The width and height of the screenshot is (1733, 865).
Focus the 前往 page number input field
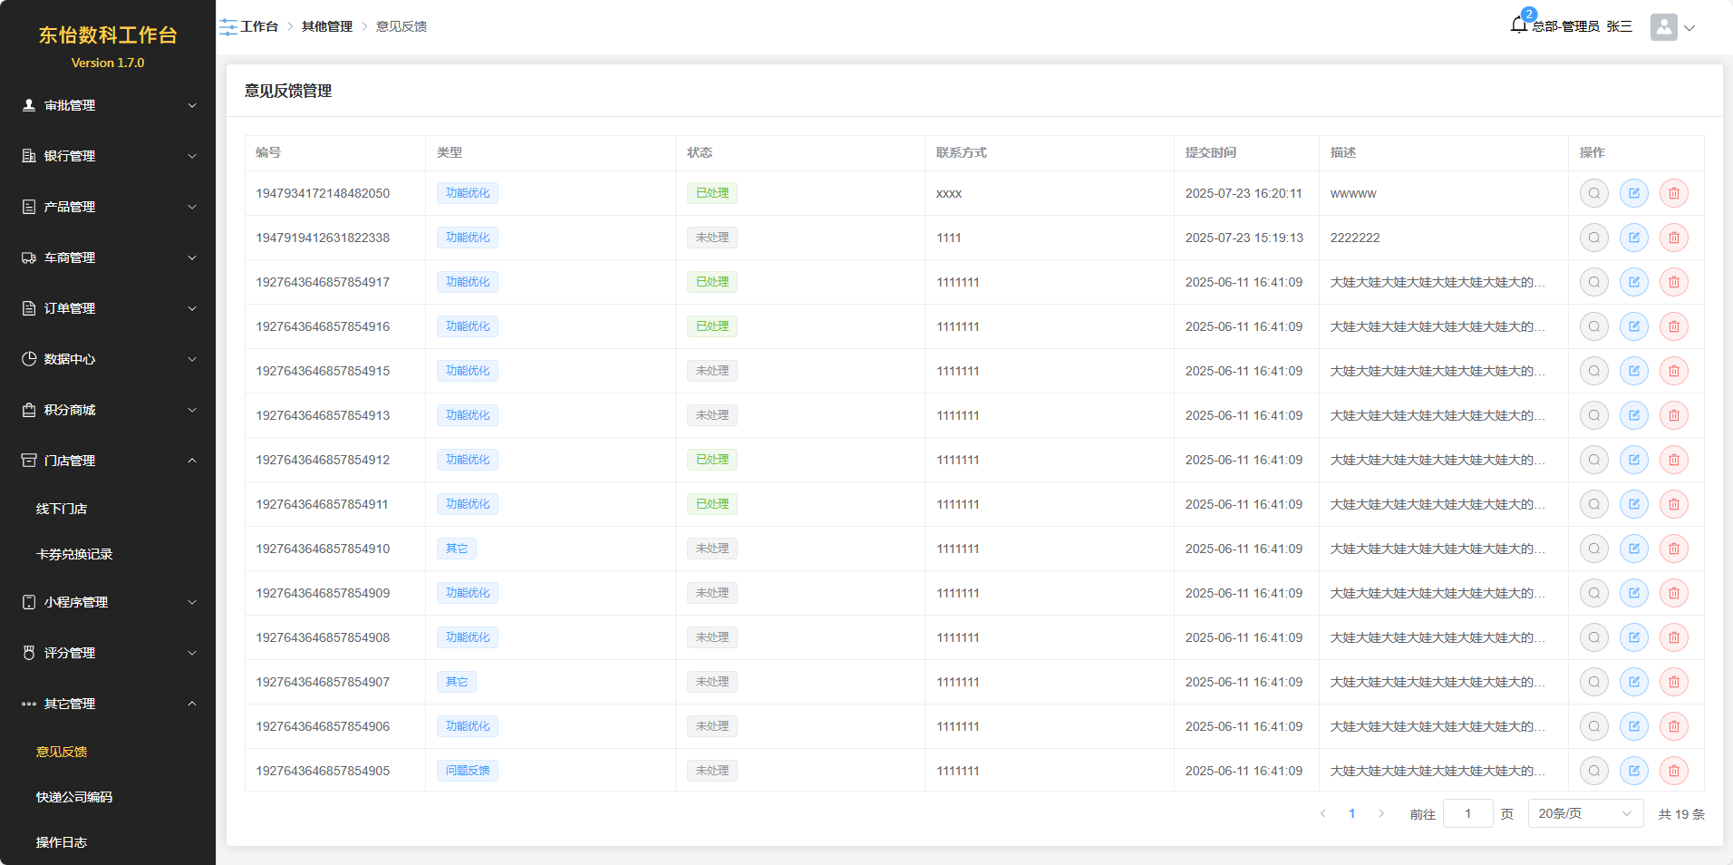(x=1467, y=813)
